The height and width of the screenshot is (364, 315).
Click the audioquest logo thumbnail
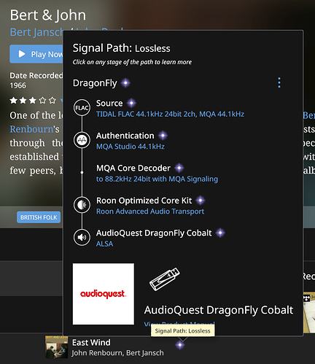[x=104, y=294]
